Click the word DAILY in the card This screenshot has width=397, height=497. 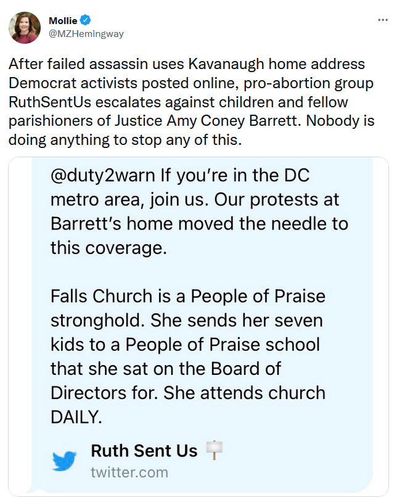[x=76, y=416]
